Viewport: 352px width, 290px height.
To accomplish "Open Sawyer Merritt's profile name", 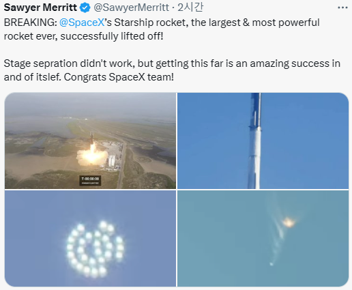I will click(x=40, y=8).
